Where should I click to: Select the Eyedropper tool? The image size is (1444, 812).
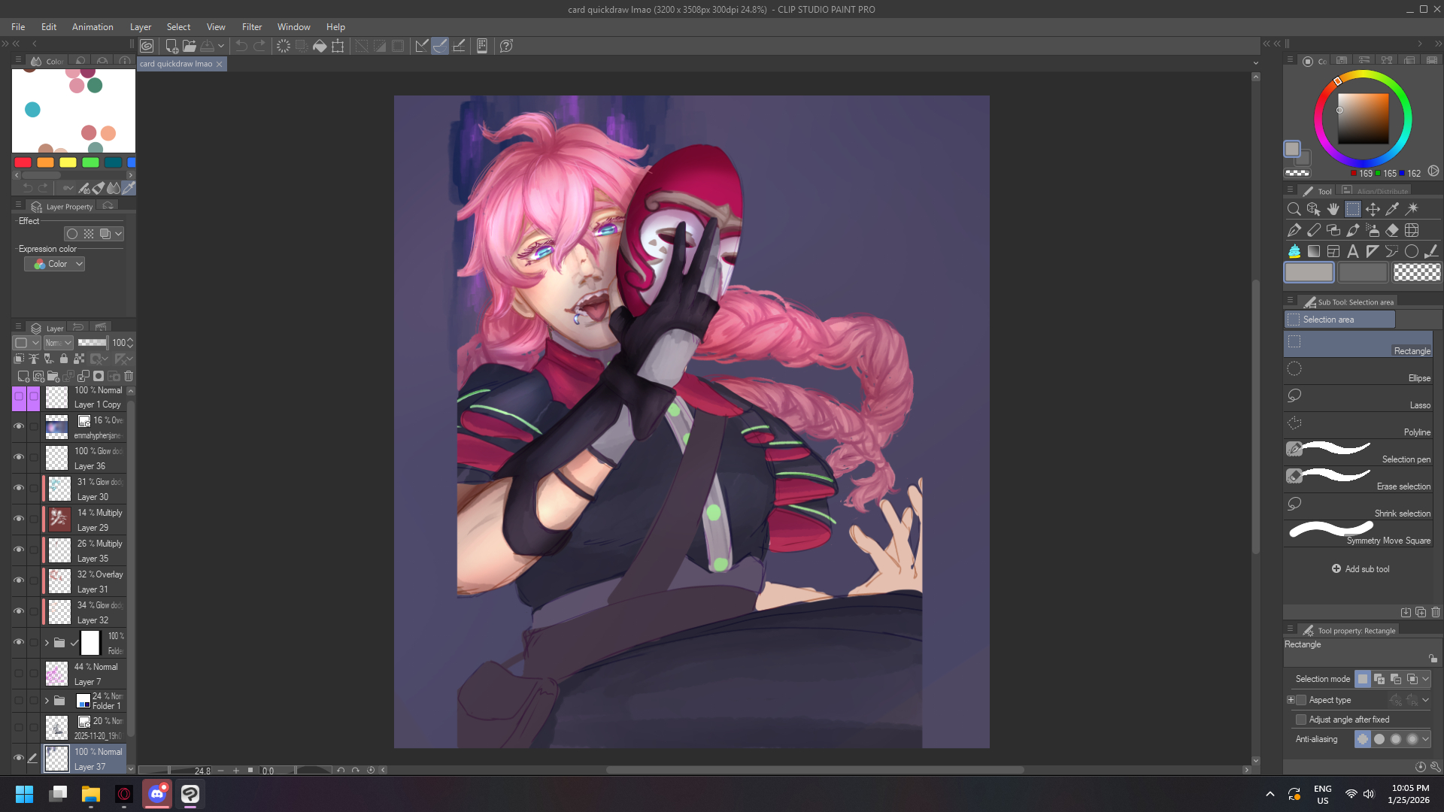point(1392,209)
